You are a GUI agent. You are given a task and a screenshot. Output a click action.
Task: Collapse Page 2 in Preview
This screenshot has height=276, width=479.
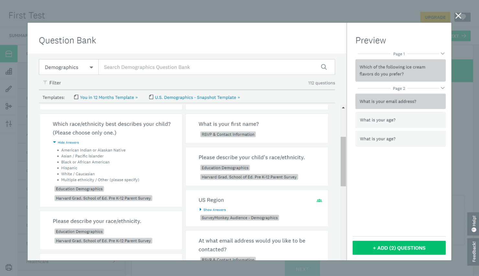442,88
